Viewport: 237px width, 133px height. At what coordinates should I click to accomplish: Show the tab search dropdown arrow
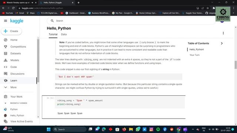pyautogui.click(x=212, y=3)
